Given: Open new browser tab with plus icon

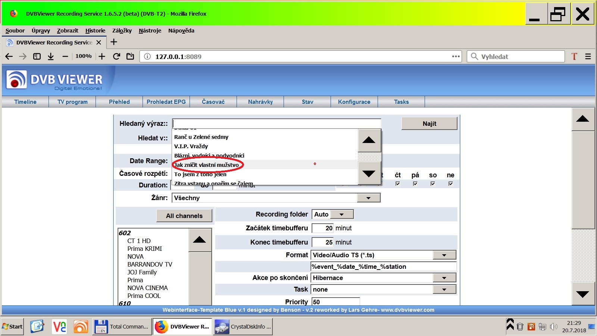Looking at the screenshot, I should click(x=114, y=42).
